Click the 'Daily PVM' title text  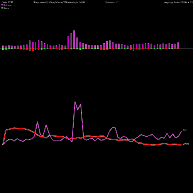7,2
